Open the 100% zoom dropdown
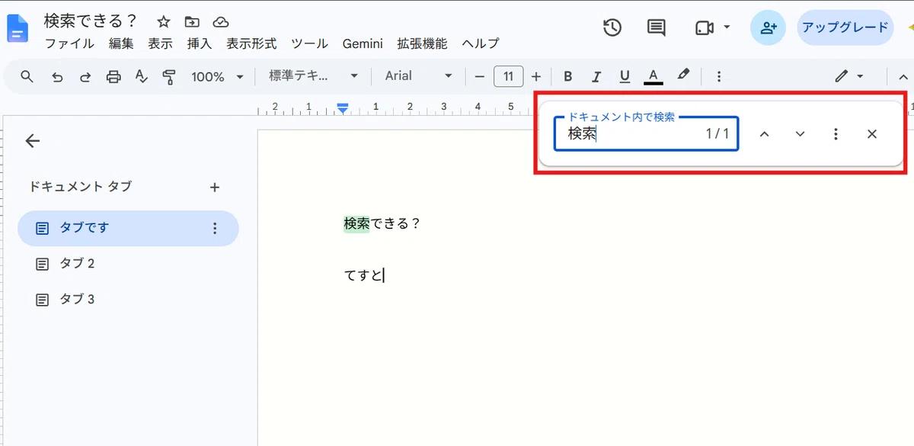The image size is (914, 446). point(217,76)
